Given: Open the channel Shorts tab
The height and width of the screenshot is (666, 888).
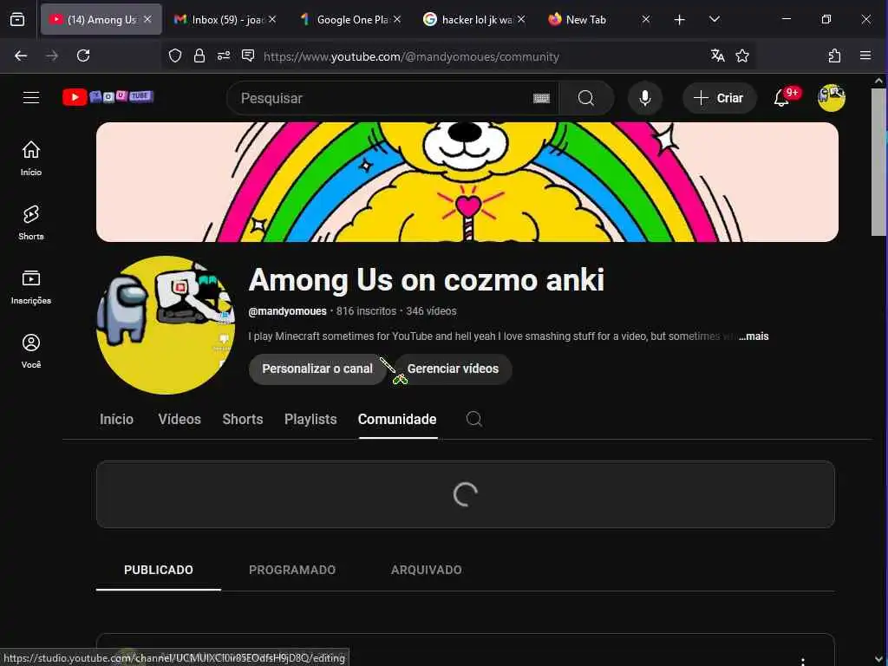Looking at the screenshot, I should pos(243,419).
